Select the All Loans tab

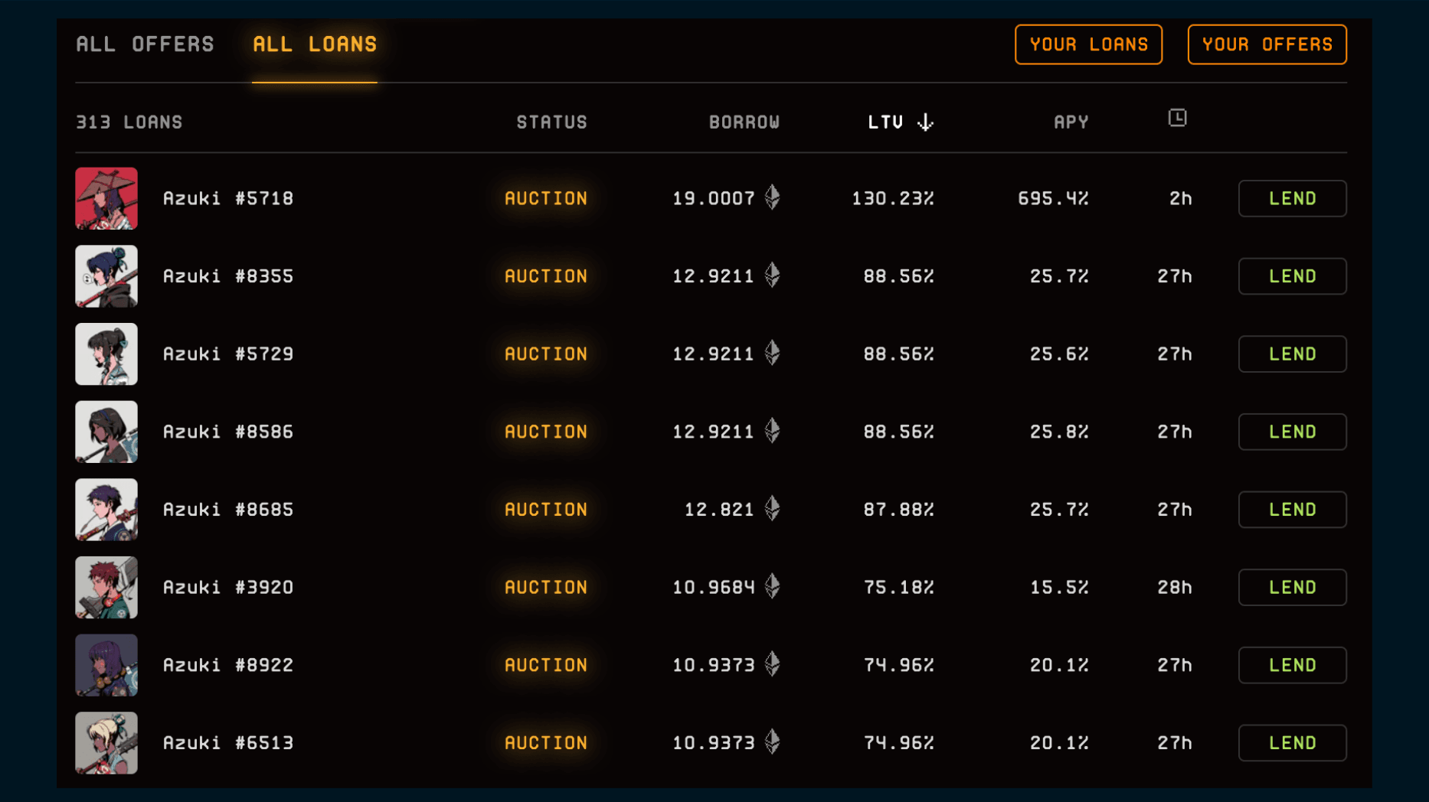click(315, 44)
